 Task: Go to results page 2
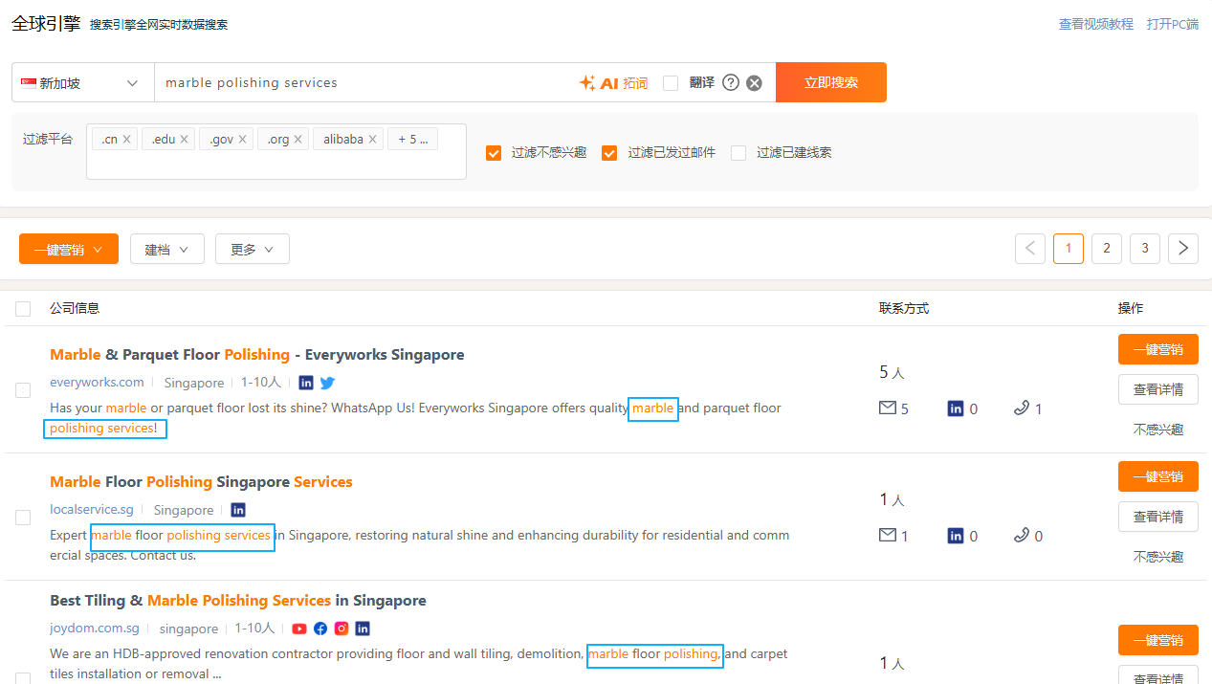[1107, 249]
